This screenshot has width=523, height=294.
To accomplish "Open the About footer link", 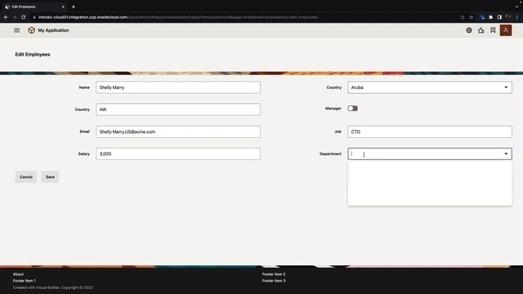I will coord(18,274).
